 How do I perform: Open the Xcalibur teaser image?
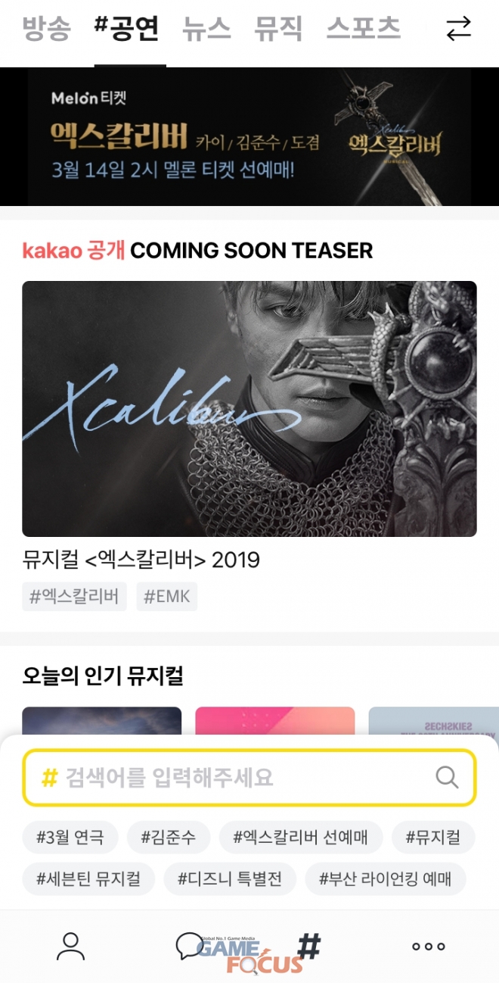[x=249, y=409]
